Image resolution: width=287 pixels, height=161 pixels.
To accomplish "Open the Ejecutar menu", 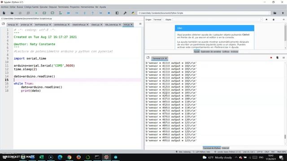I will [x=44, y=7].
